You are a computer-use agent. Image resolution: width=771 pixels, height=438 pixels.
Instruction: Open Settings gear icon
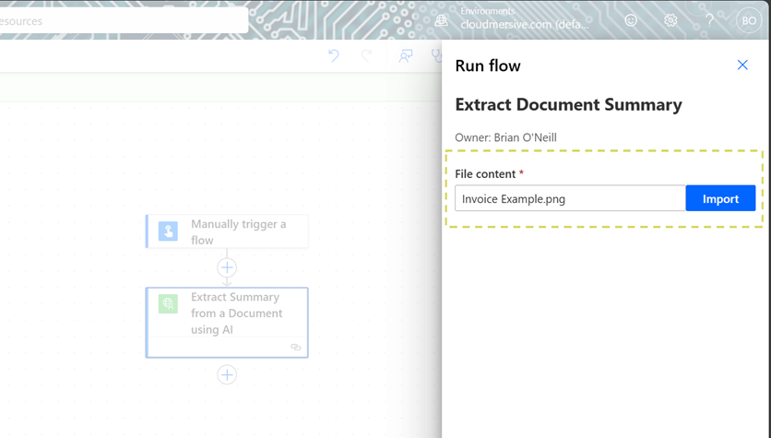click(x=670, y=20)
